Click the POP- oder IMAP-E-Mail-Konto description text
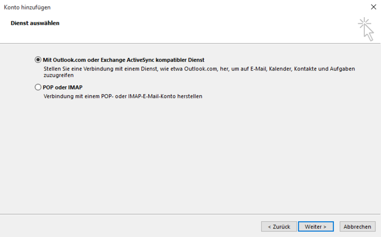 [123, 97]
